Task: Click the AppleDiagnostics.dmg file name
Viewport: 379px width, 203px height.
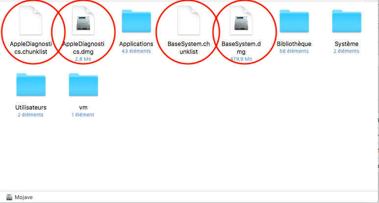Action: point(83,48)
